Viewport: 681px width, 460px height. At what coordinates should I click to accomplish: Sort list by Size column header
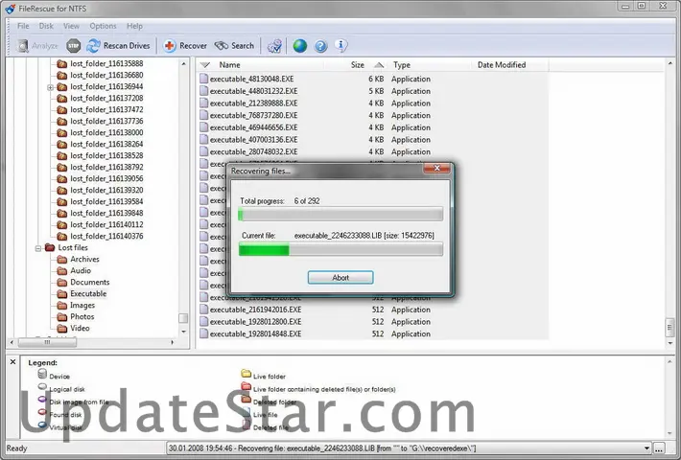click(356, 65)
